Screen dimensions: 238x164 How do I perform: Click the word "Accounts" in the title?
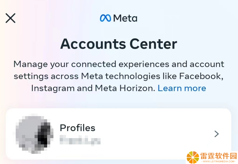point(93,44)
